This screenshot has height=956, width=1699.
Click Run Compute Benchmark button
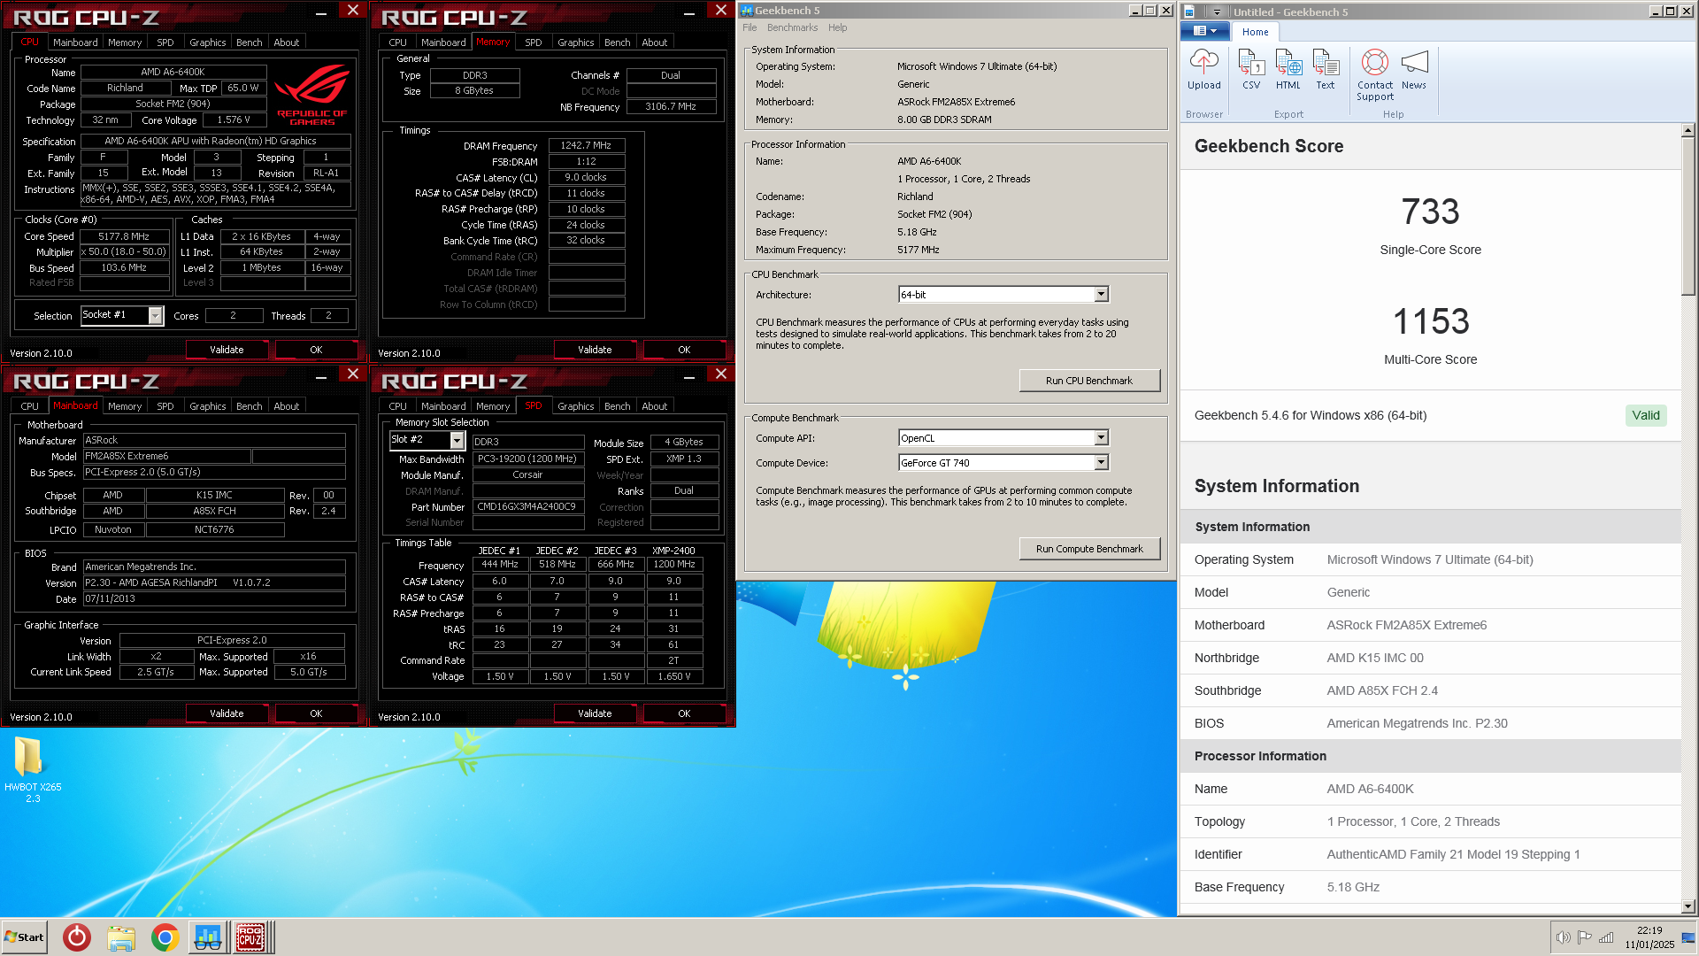[1088, 549]
